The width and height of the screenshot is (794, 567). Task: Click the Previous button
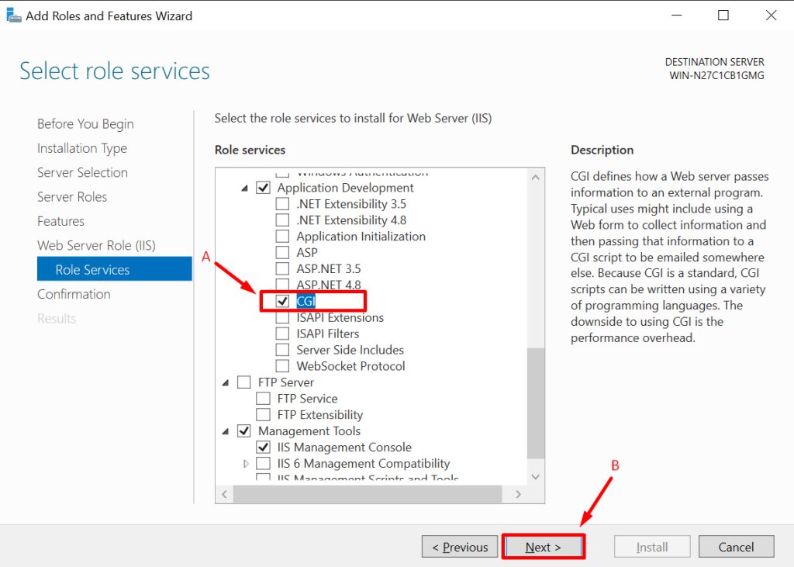460,547
